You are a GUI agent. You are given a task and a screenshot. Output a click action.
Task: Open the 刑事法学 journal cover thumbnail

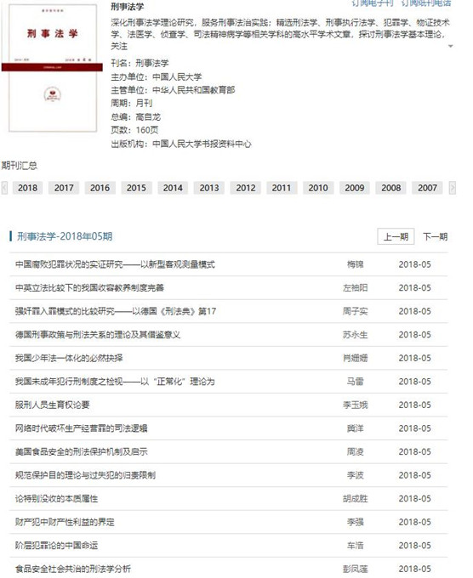pyautogui.click(x=53, y=67)
